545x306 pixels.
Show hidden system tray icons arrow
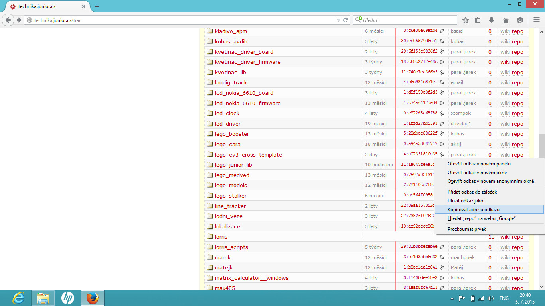[452, 298]
